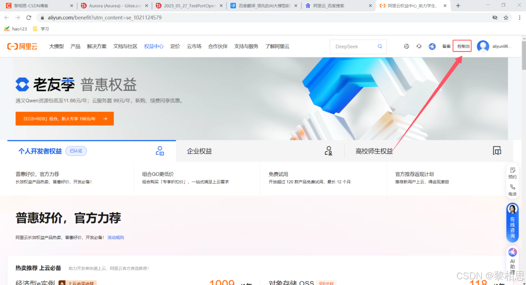Open the 普惠好价，官方力荐 section card

pyautogui.click(x=70, y=178)
